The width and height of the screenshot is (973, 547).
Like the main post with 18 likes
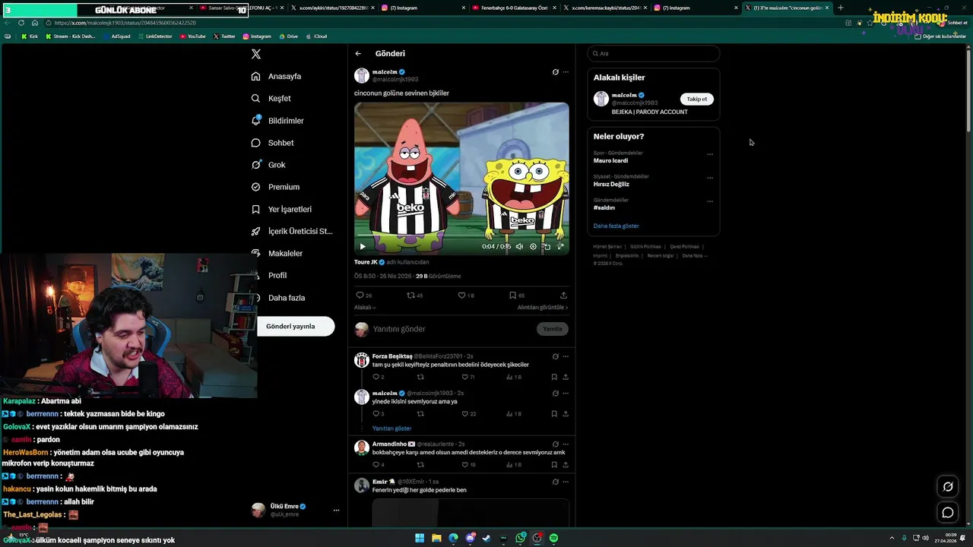coord(465,295)
